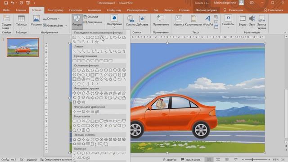This screenshot has height=162, width=288.
Task: Pick the right arrow in Фигурные стрелки
Action: [74, 93]
